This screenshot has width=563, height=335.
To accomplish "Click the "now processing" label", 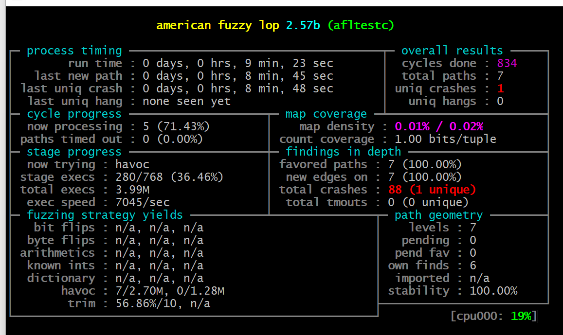I will point(74,126).
